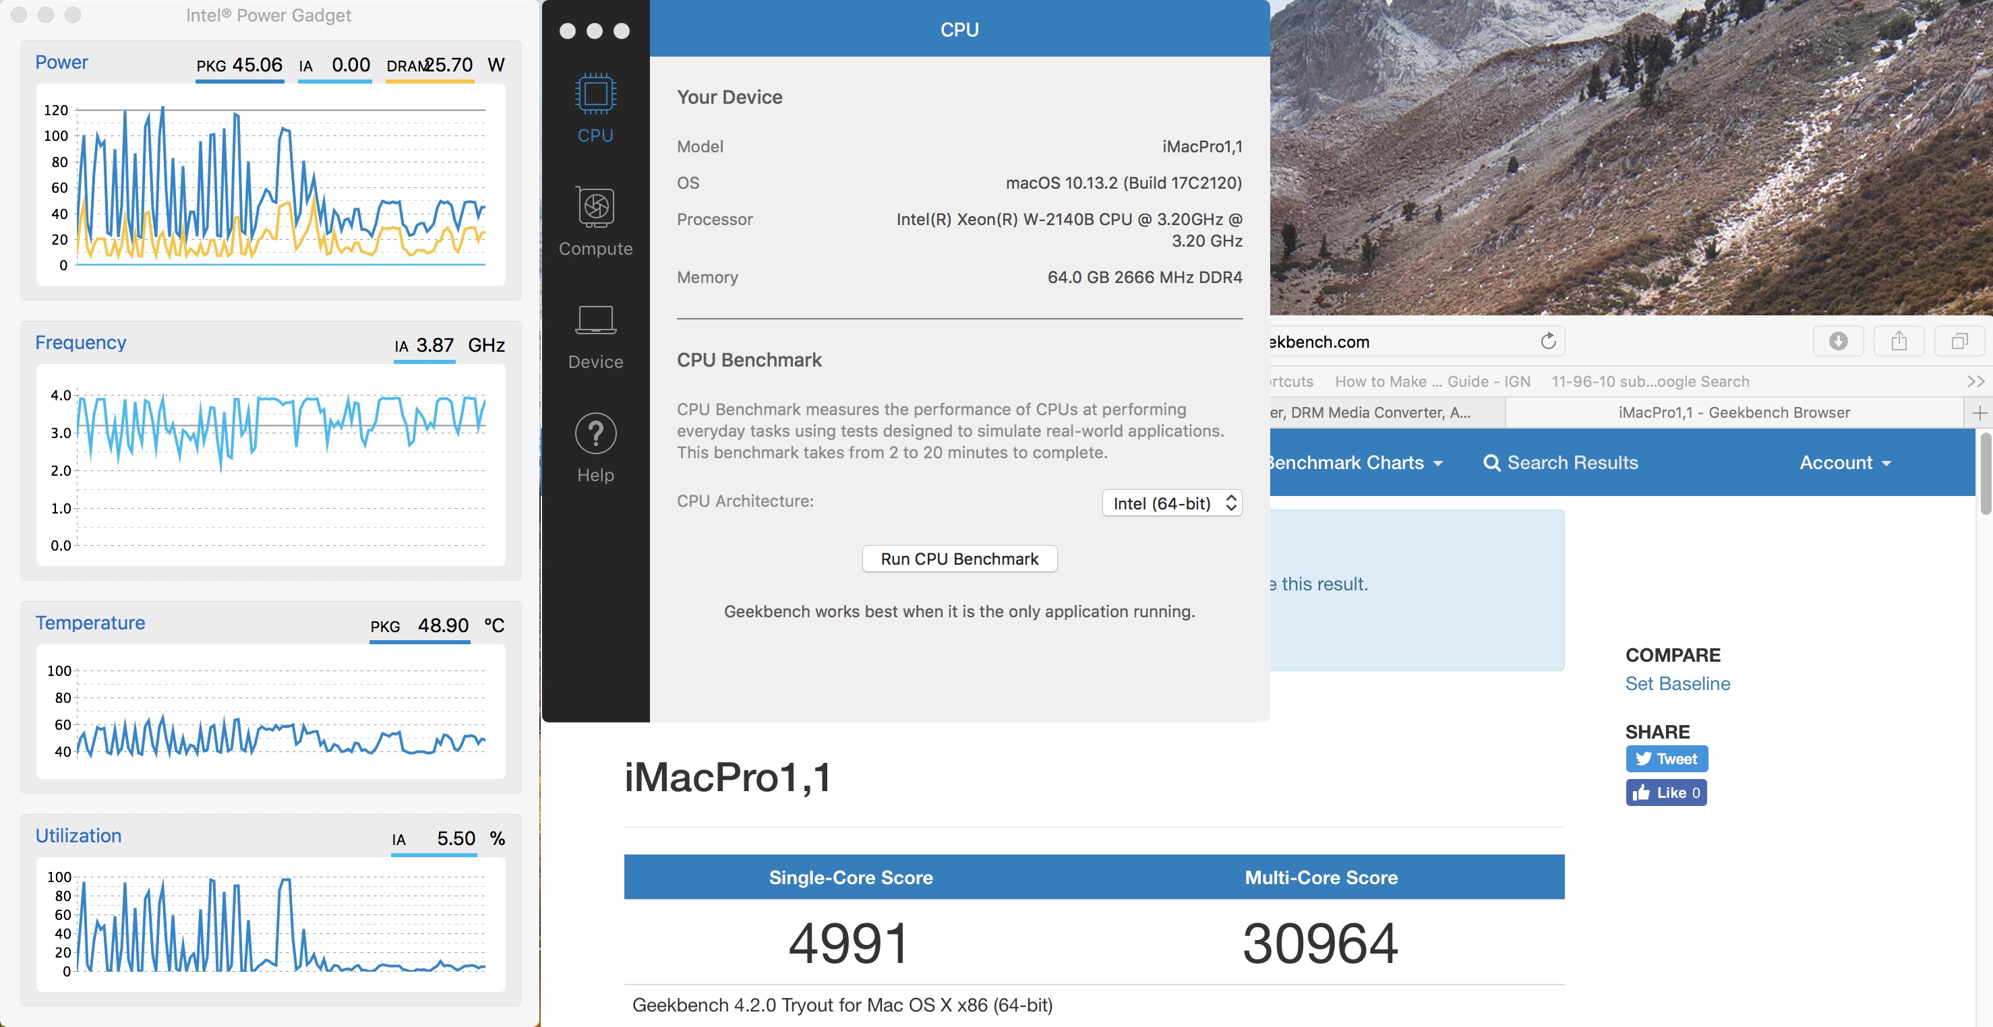Open Help in Geekbench sidebar
Screen dimensions: 1993x1027
(595, 449)
